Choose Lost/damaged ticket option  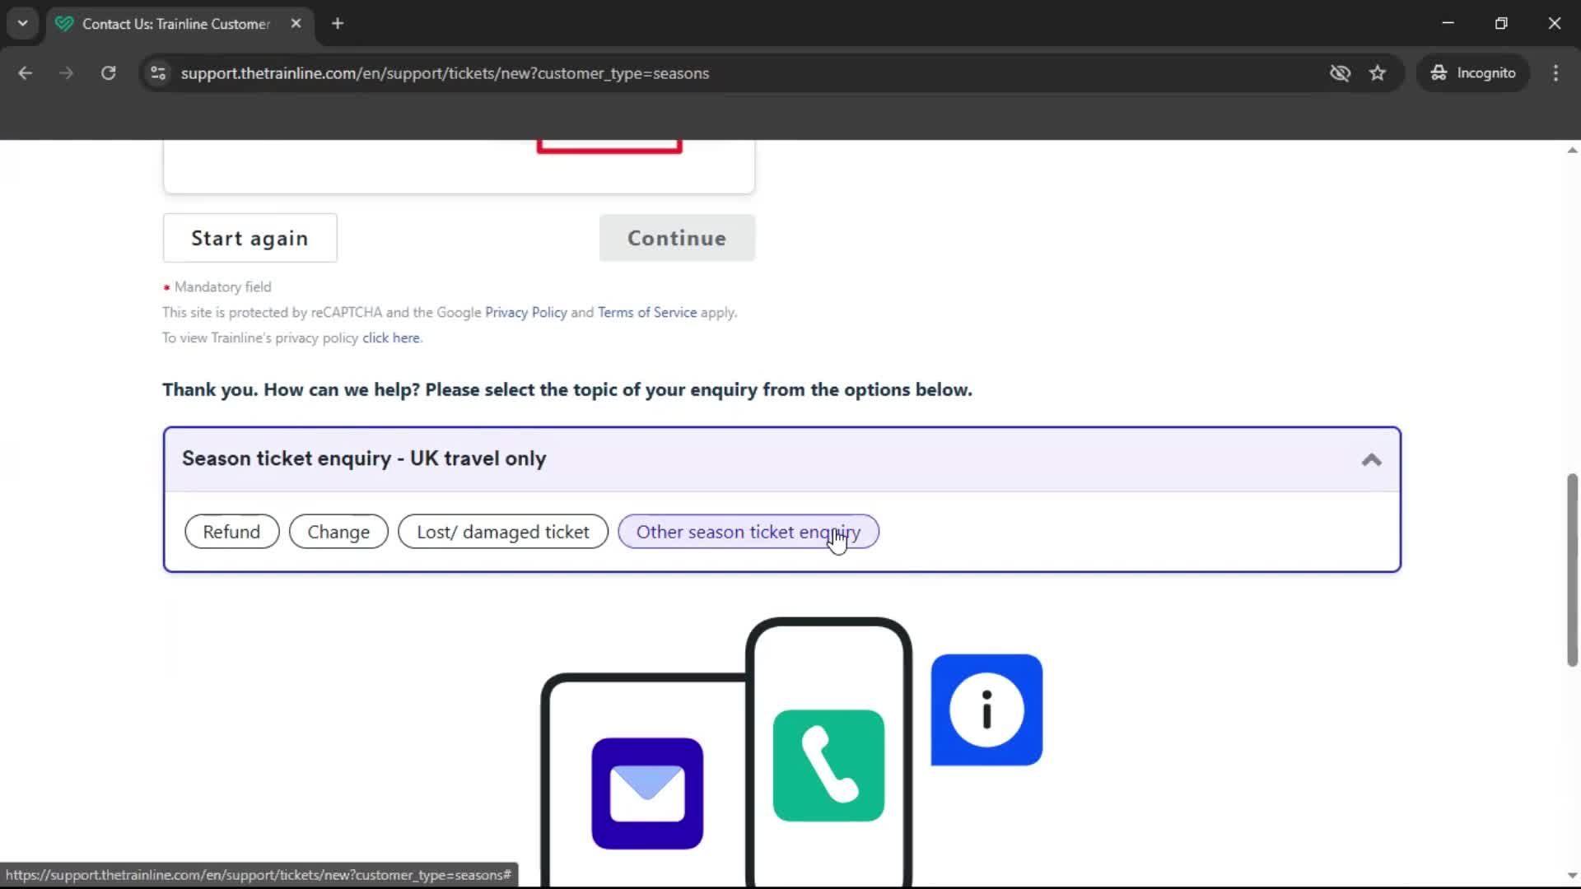tap(503, 531)
